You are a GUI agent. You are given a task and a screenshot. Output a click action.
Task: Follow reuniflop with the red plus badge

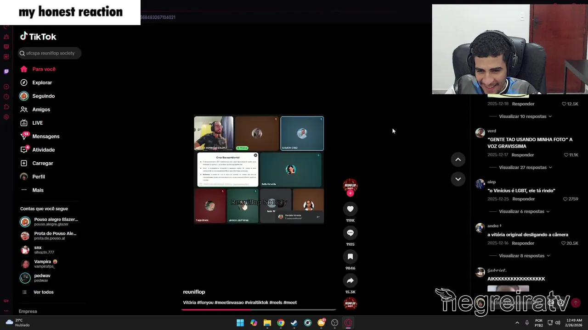[350, 193]
